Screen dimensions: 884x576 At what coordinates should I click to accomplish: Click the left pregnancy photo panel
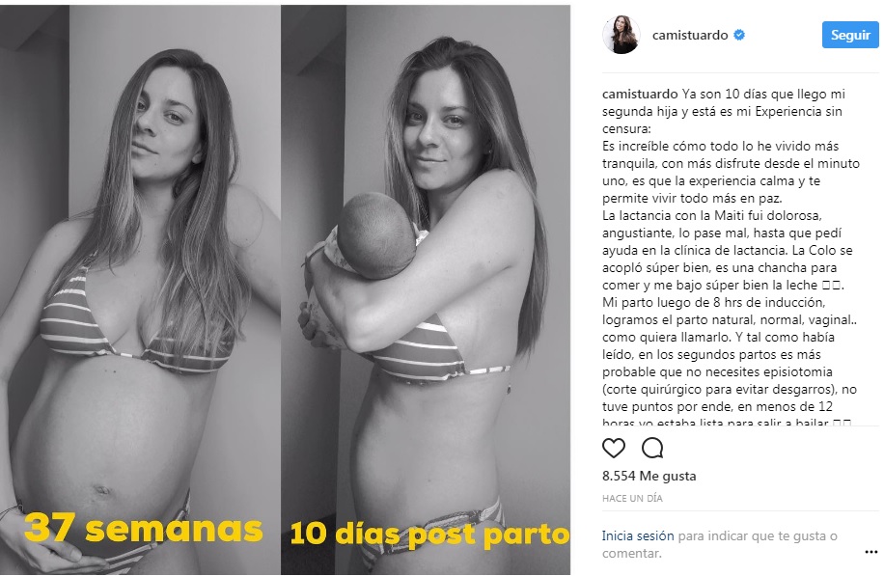click(140, 289)
